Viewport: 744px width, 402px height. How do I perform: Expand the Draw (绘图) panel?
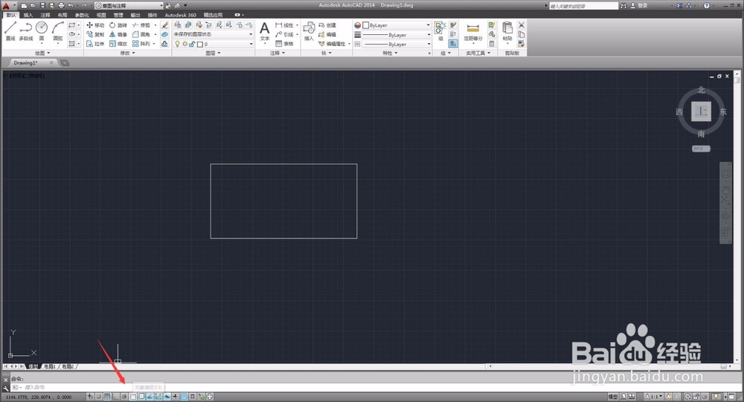pos(42,53)
